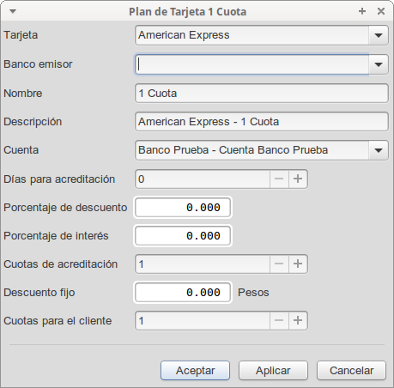The image size is (394, 388).
Task: Click the American Express Tarjeta combo field
Action: point(252,35)
